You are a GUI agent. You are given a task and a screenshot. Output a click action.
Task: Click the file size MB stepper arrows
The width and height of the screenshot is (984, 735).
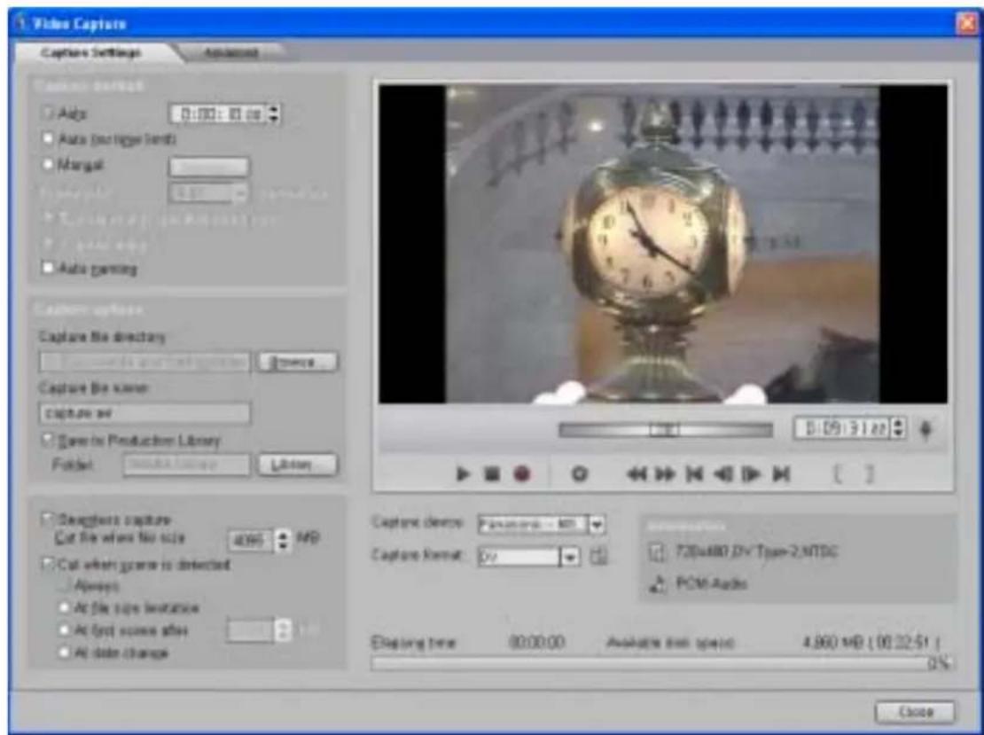click(x=283, y=541)
